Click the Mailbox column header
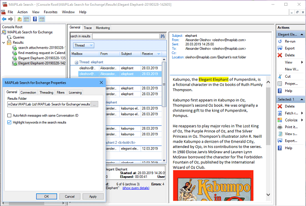This screenshot has height=206, width=306. coord(84,54)
